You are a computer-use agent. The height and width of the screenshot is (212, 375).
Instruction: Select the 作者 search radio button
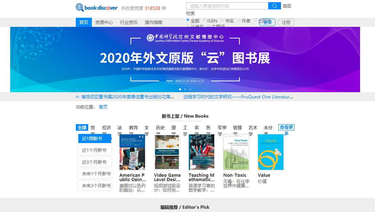(x=239, y=20)
